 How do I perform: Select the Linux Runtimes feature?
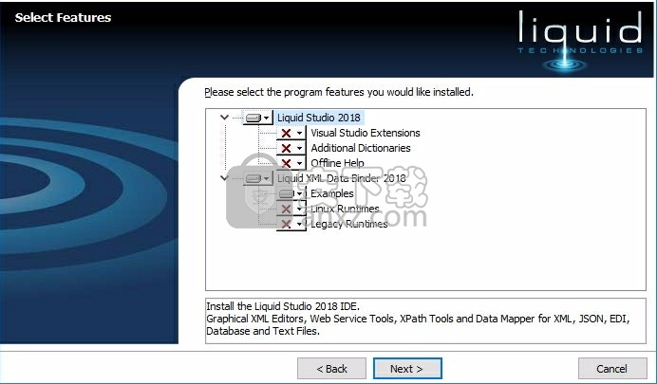click(x=345, y=209)
